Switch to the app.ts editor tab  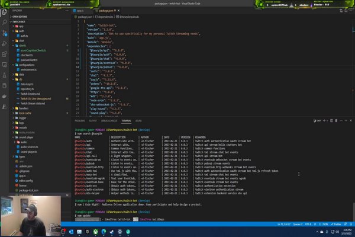click(x=79, y=11)
